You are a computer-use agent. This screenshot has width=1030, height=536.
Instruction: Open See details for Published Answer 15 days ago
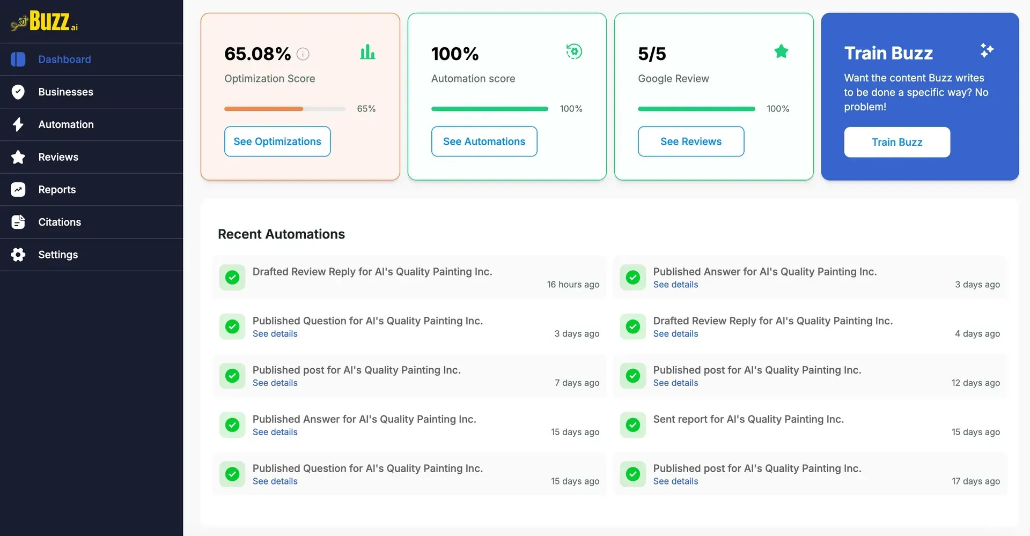[275, 433]
